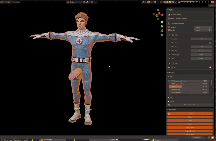Enable the Viewport subdivision checkbox
Screen dimensions: 216x141
[169, 27]
